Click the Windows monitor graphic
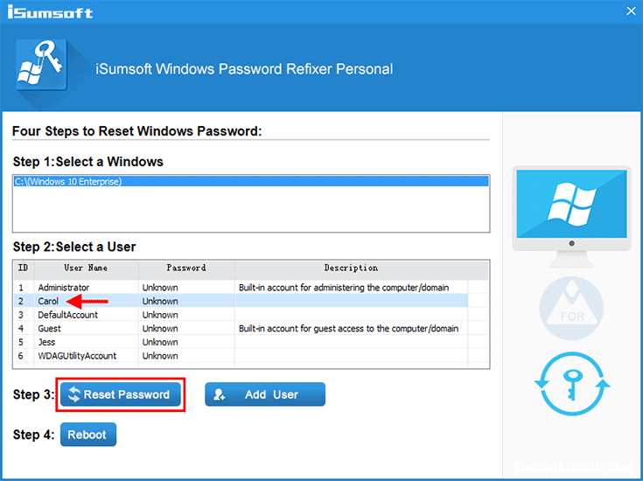This screenshot has height=481, width=643. (x=571, y=217)
